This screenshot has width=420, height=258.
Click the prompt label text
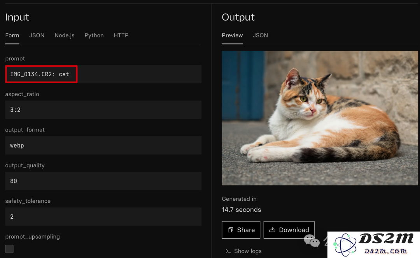tap(15, 59)
